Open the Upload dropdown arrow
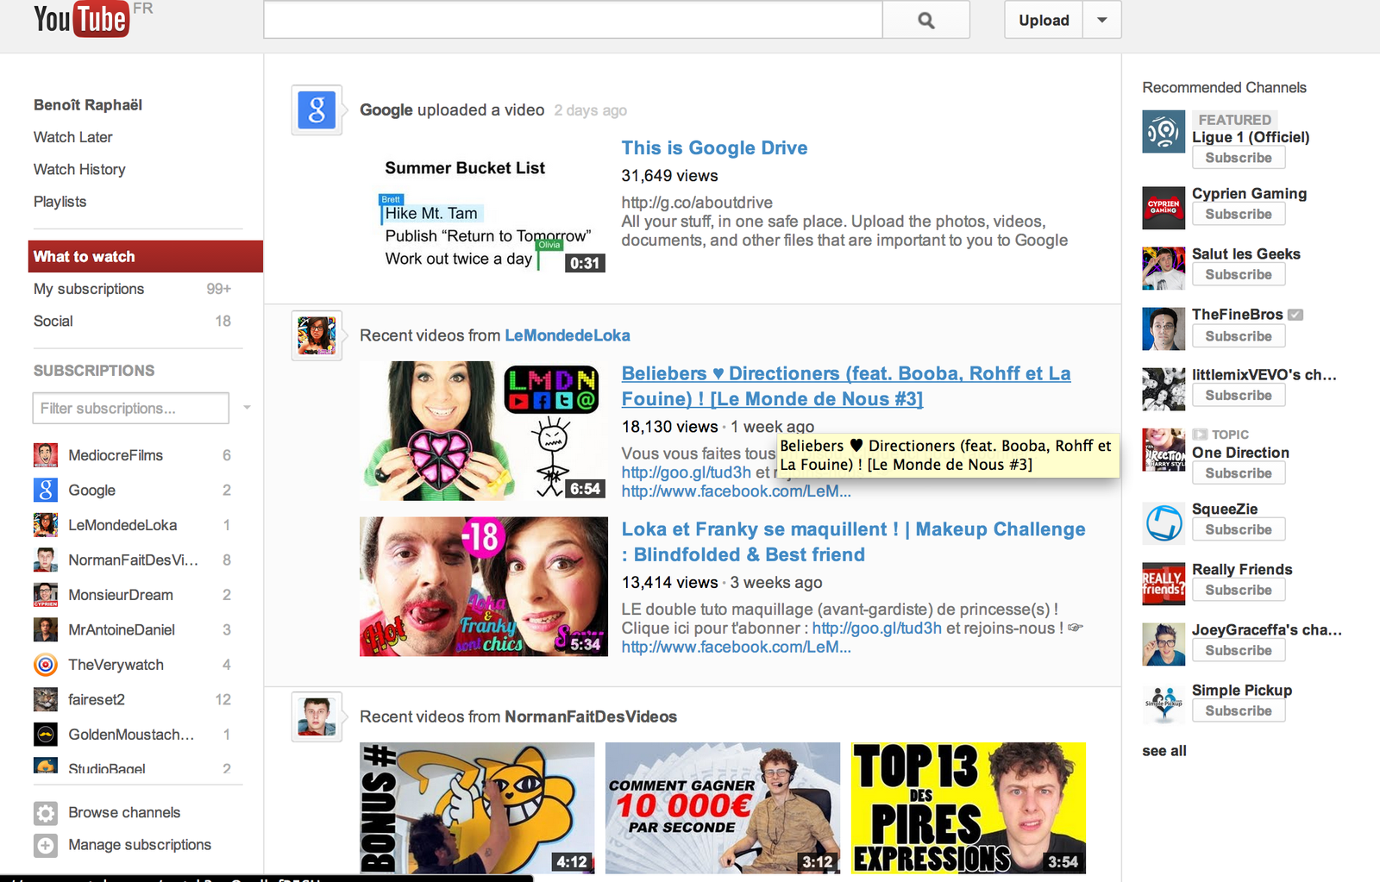The image size is (1380, 882). click(1101, 20)
